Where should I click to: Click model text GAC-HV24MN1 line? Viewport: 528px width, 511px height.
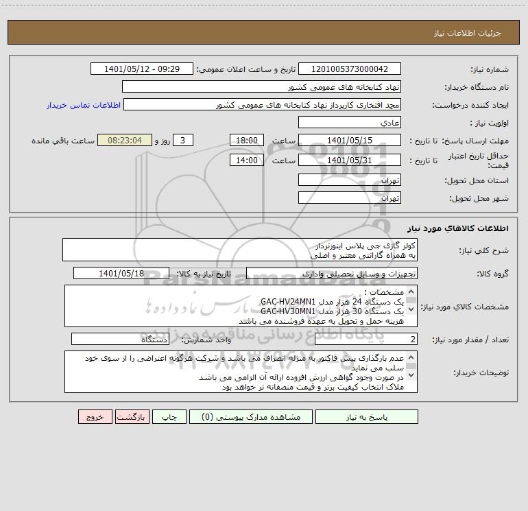332,302
